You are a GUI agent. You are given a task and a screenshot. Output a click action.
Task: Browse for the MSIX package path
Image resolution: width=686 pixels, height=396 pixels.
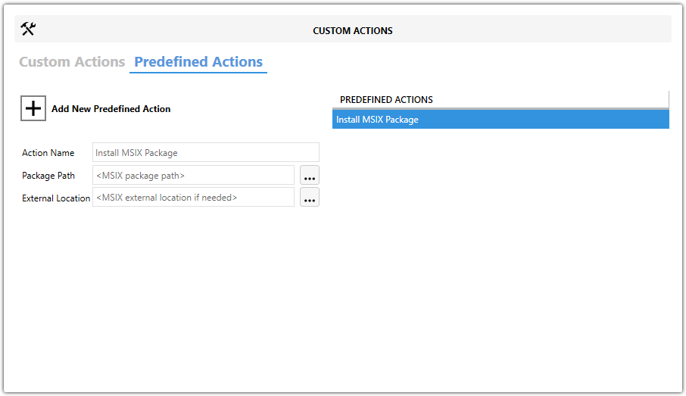coord(310,176)
